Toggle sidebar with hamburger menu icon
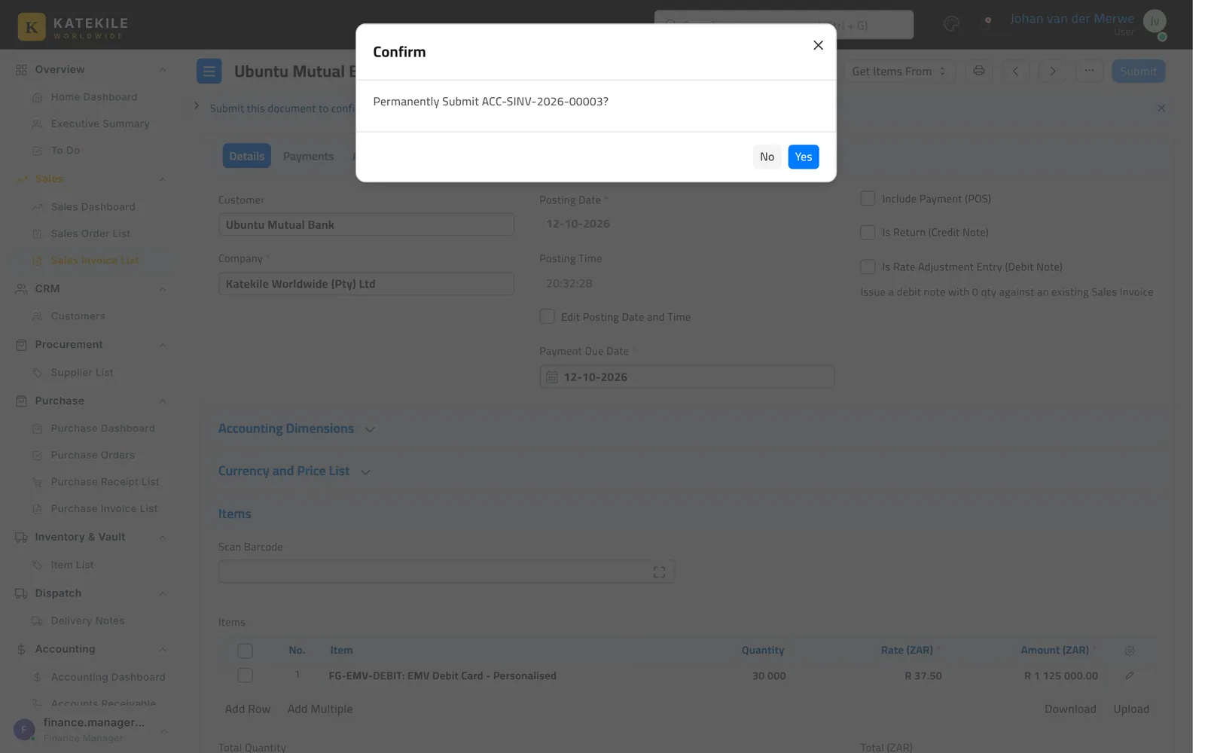1205x753 pixels. 209,72
